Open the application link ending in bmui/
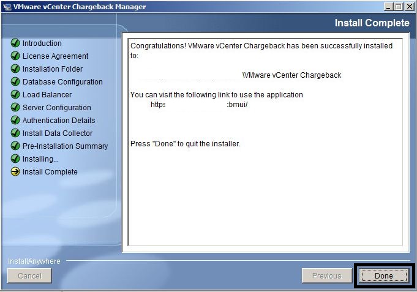 click(x=199, y=105)
